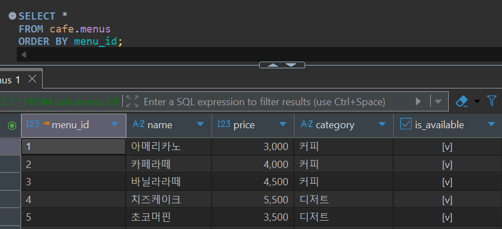Open the filter history dropdown arrow
This screenshot has height=229, width=502.
(438, 101)
